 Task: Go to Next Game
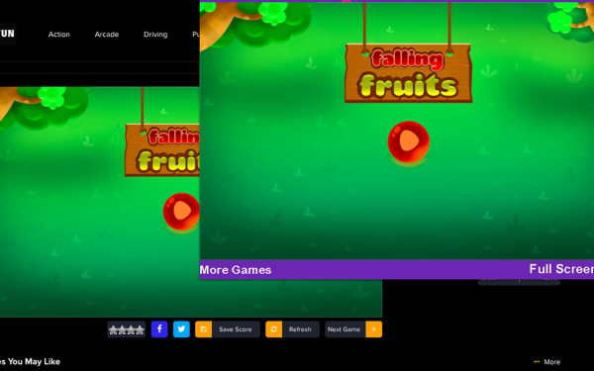pos(344,329)
